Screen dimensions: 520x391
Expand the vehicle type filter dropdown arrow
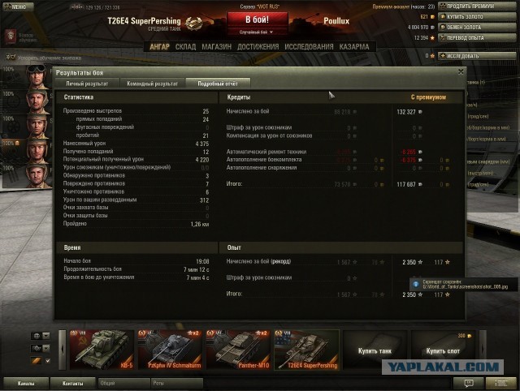[x=46, y=348]
